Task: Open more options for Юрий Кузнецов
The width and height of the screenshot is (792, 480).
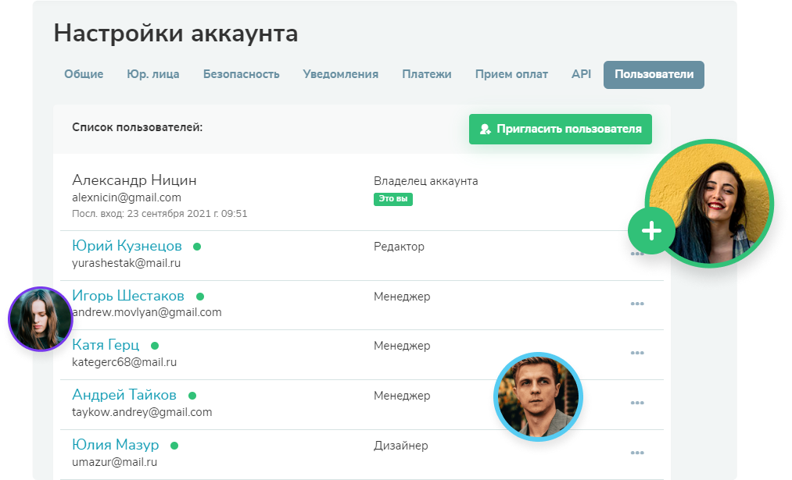Action: (636, 254)
